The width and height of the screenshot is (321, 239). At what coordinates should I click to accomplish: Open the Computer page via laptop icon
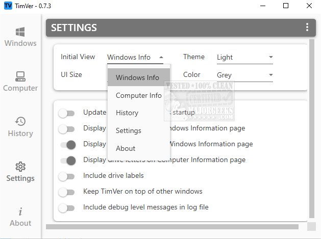pos(20,76)
